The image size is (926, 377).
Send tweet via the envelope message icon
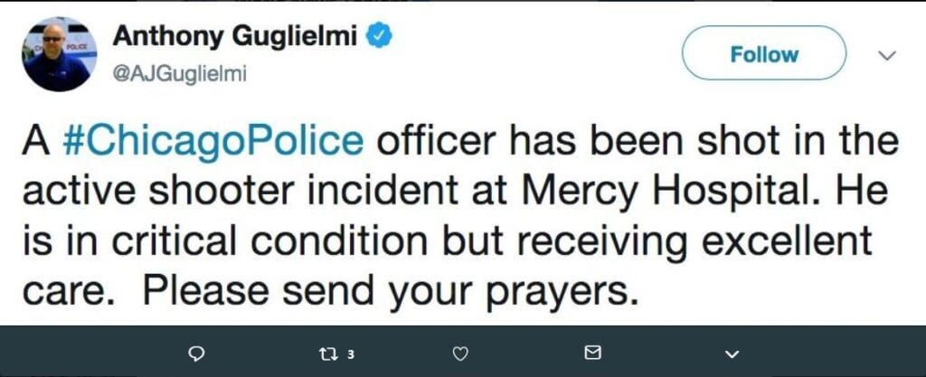point(594,352)
